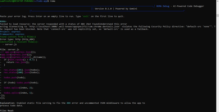This screenshot has width=219, height=112.
Task: Click added 'app.use(express.static(__dirname));' line
Action: point(23,57)
